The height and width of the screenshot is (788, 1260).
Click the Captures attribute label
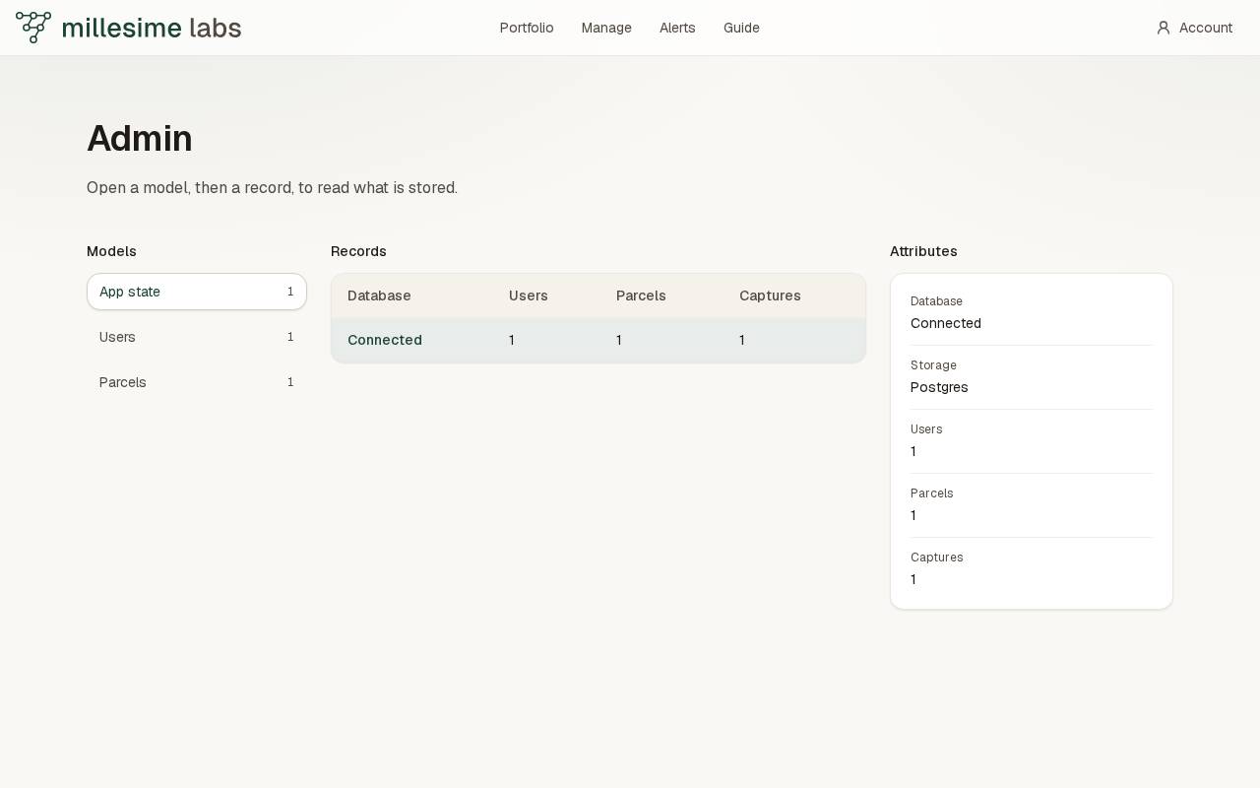click(x=937, y=558)
